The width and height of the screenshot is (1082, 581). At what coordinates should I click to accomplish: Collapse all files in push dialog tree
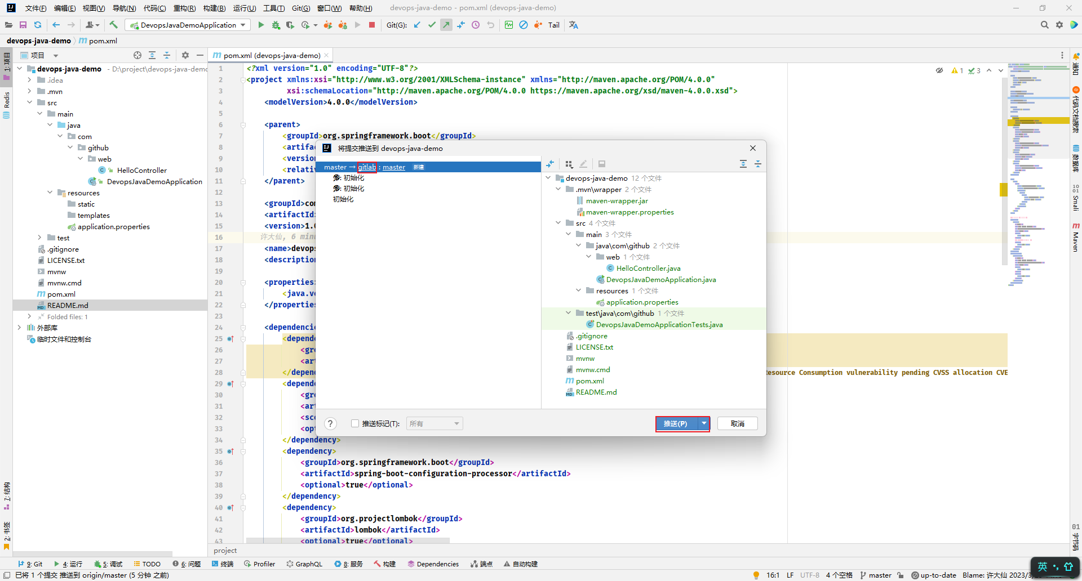point(758,164)
